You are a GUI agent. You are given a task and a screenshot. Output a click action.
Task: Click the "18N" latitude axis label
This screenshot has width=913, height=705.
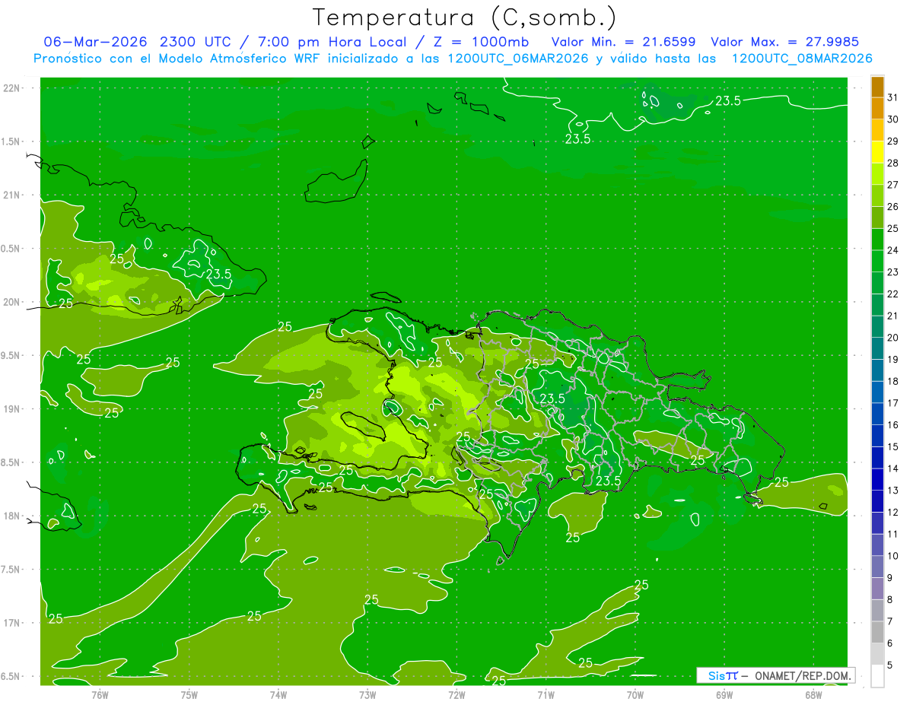[x=12, y=516]
